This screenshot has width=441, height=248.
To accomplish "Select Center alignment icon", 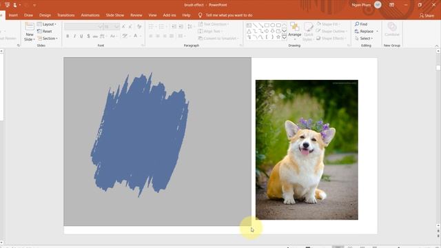I will click(158, 36).
